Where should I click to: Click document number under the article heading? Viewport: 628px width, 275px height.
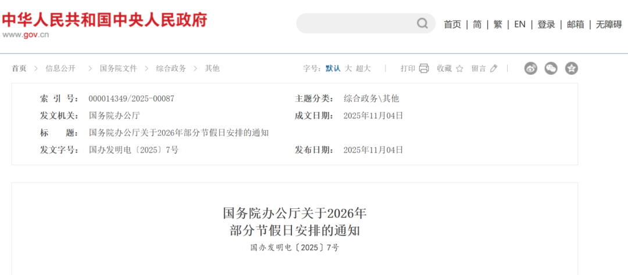295,248
